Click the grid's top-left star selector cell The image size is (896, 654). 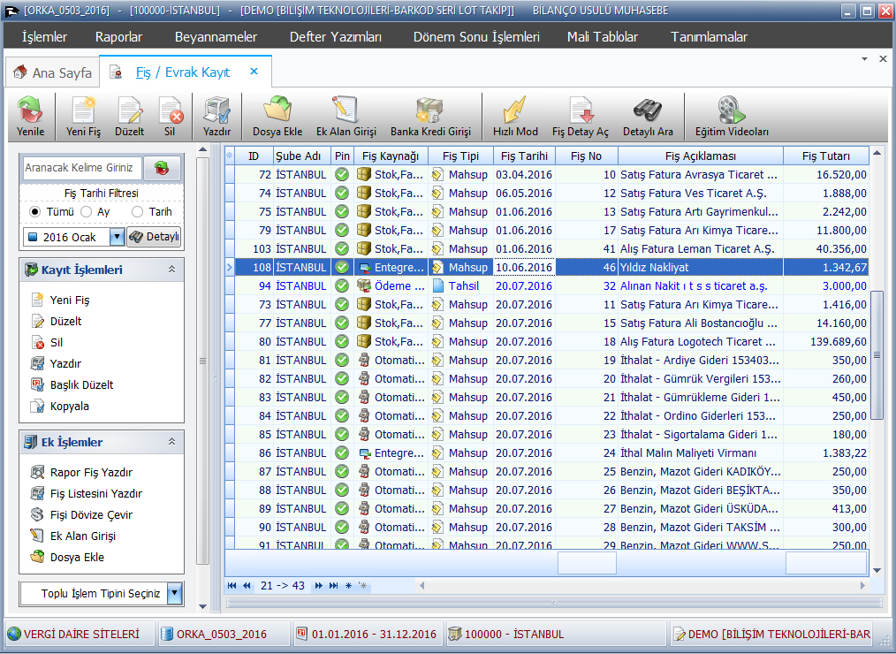pos(229,156)
